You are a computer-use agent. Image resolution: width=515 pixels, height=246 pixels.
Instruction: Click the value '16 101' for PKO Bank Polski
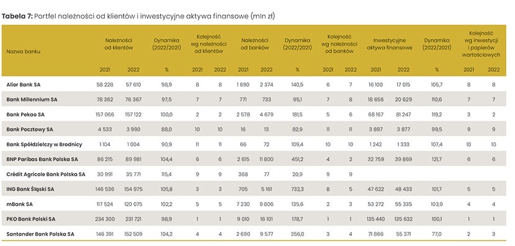click(x=266, y=219)
